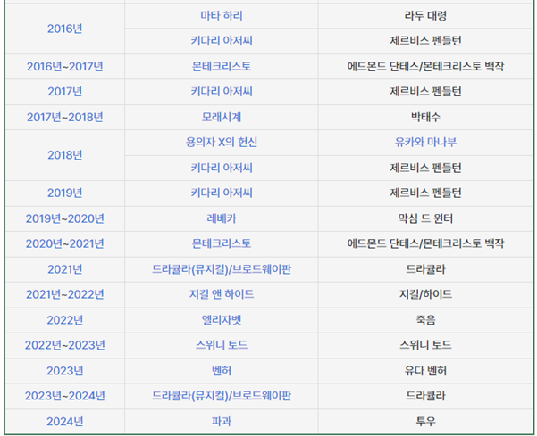Open the 레베카 musical link
Viewport: 537px width, 436px height.
pos(222,218)
